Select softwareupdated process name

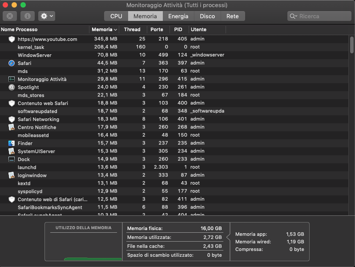(x=37, y=111)
